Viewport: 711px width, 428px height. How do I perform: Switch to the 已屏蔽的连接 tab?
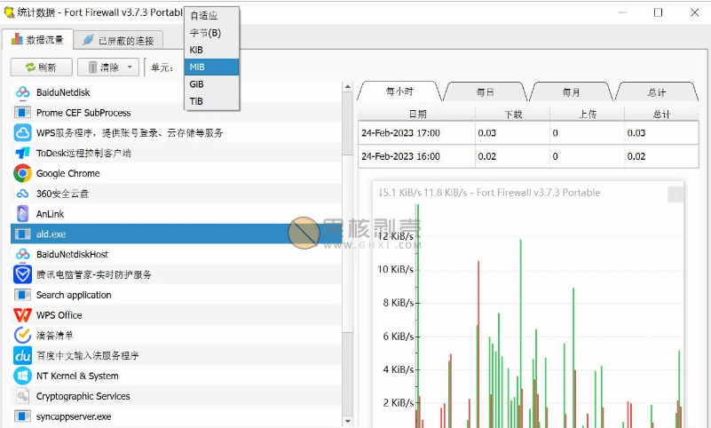(x=118, y=40)
